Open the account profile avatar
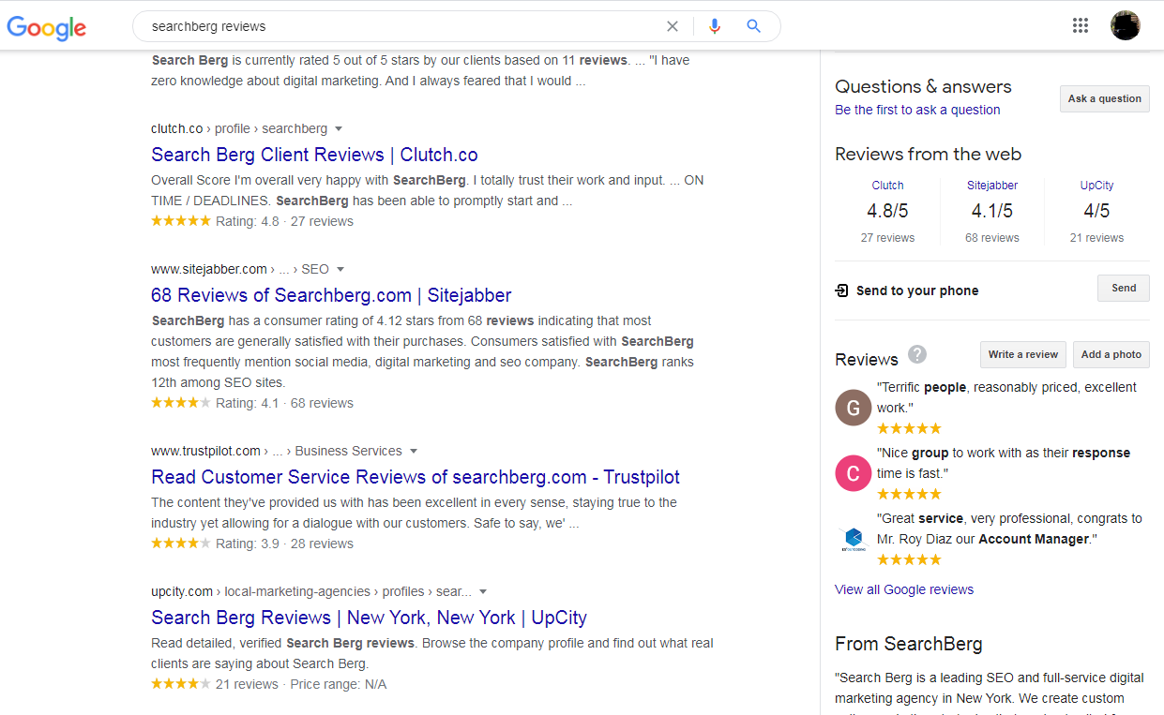Viewport: 1164px width, 715px height. pyautogui.click(x=1125, y=25)
